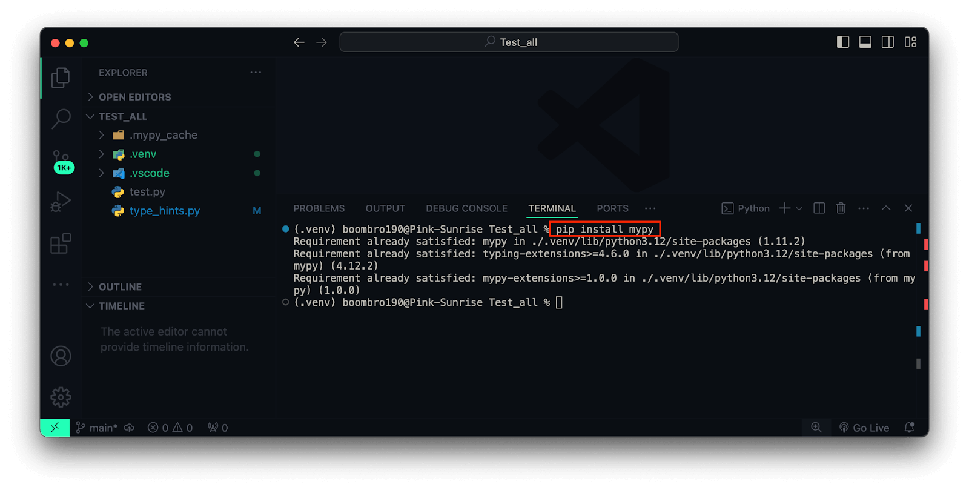This screenshot has height=490, width=969.
Task: Click the EXPLORER title label
Action: [x=123, y=73]
